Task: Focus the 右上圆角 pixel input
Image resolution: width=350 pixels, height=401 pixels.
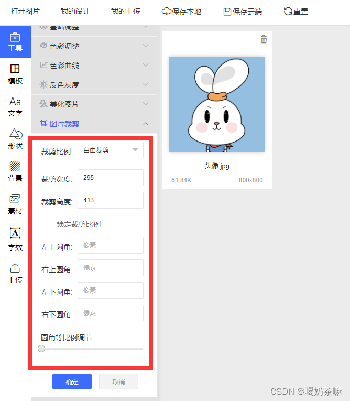Action: 111,268
